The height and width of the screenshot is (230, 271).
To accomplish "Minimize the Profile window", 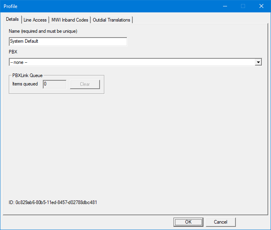I will pyautogui.click(x=225, y=6).
